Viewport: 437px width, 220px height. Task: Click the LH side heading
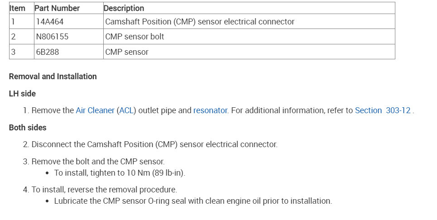tap(22, 94)
